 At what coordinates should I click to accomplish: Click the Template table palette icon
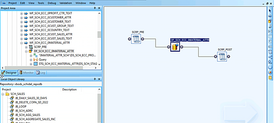point(270,36)
